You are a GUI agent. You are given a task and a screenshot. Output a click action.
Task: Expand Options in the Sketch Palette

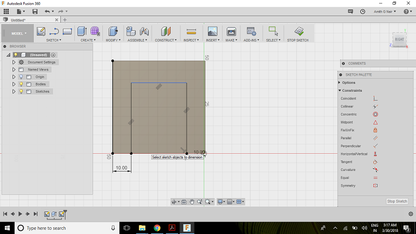tap(340, 83)
